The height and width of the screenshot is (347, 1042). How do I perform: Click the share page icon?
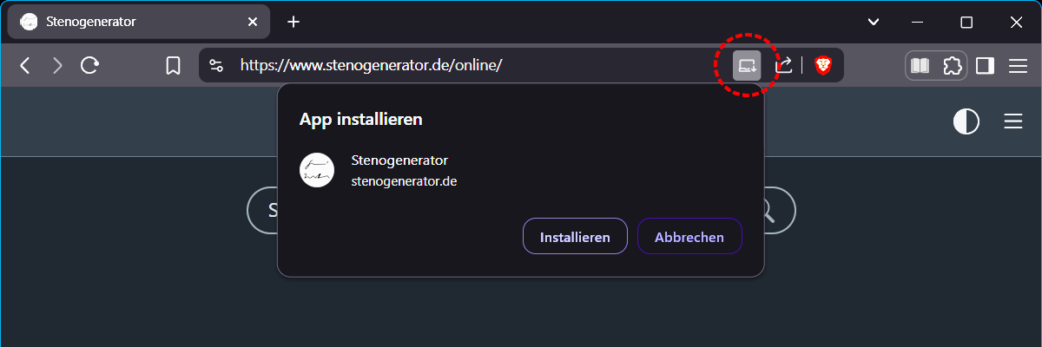[x=783, y=65]
